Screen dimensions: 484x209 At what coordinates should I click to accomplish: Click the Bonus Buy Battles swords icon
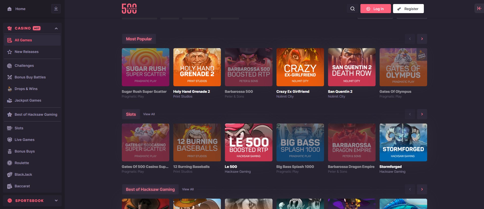(x=10, y=77)
